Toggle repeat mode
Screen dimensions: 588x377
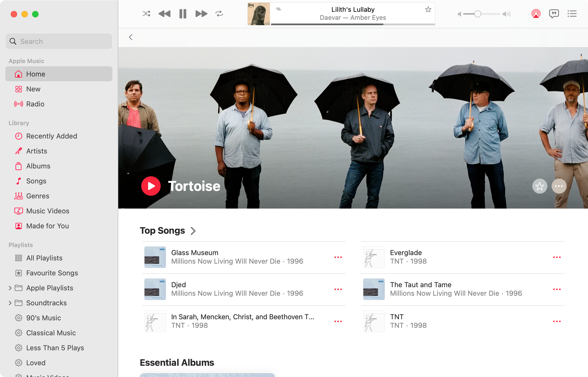coord(219,14)
